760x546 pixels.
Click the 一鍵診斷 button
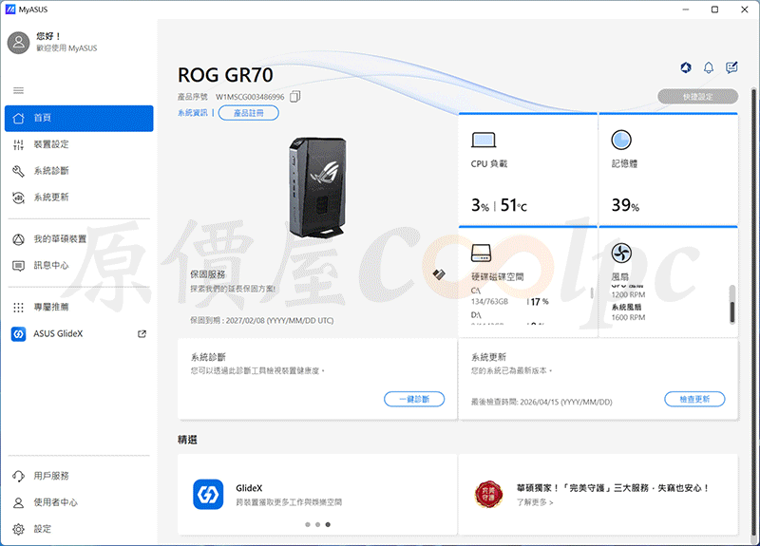click(x=414, y=399)
